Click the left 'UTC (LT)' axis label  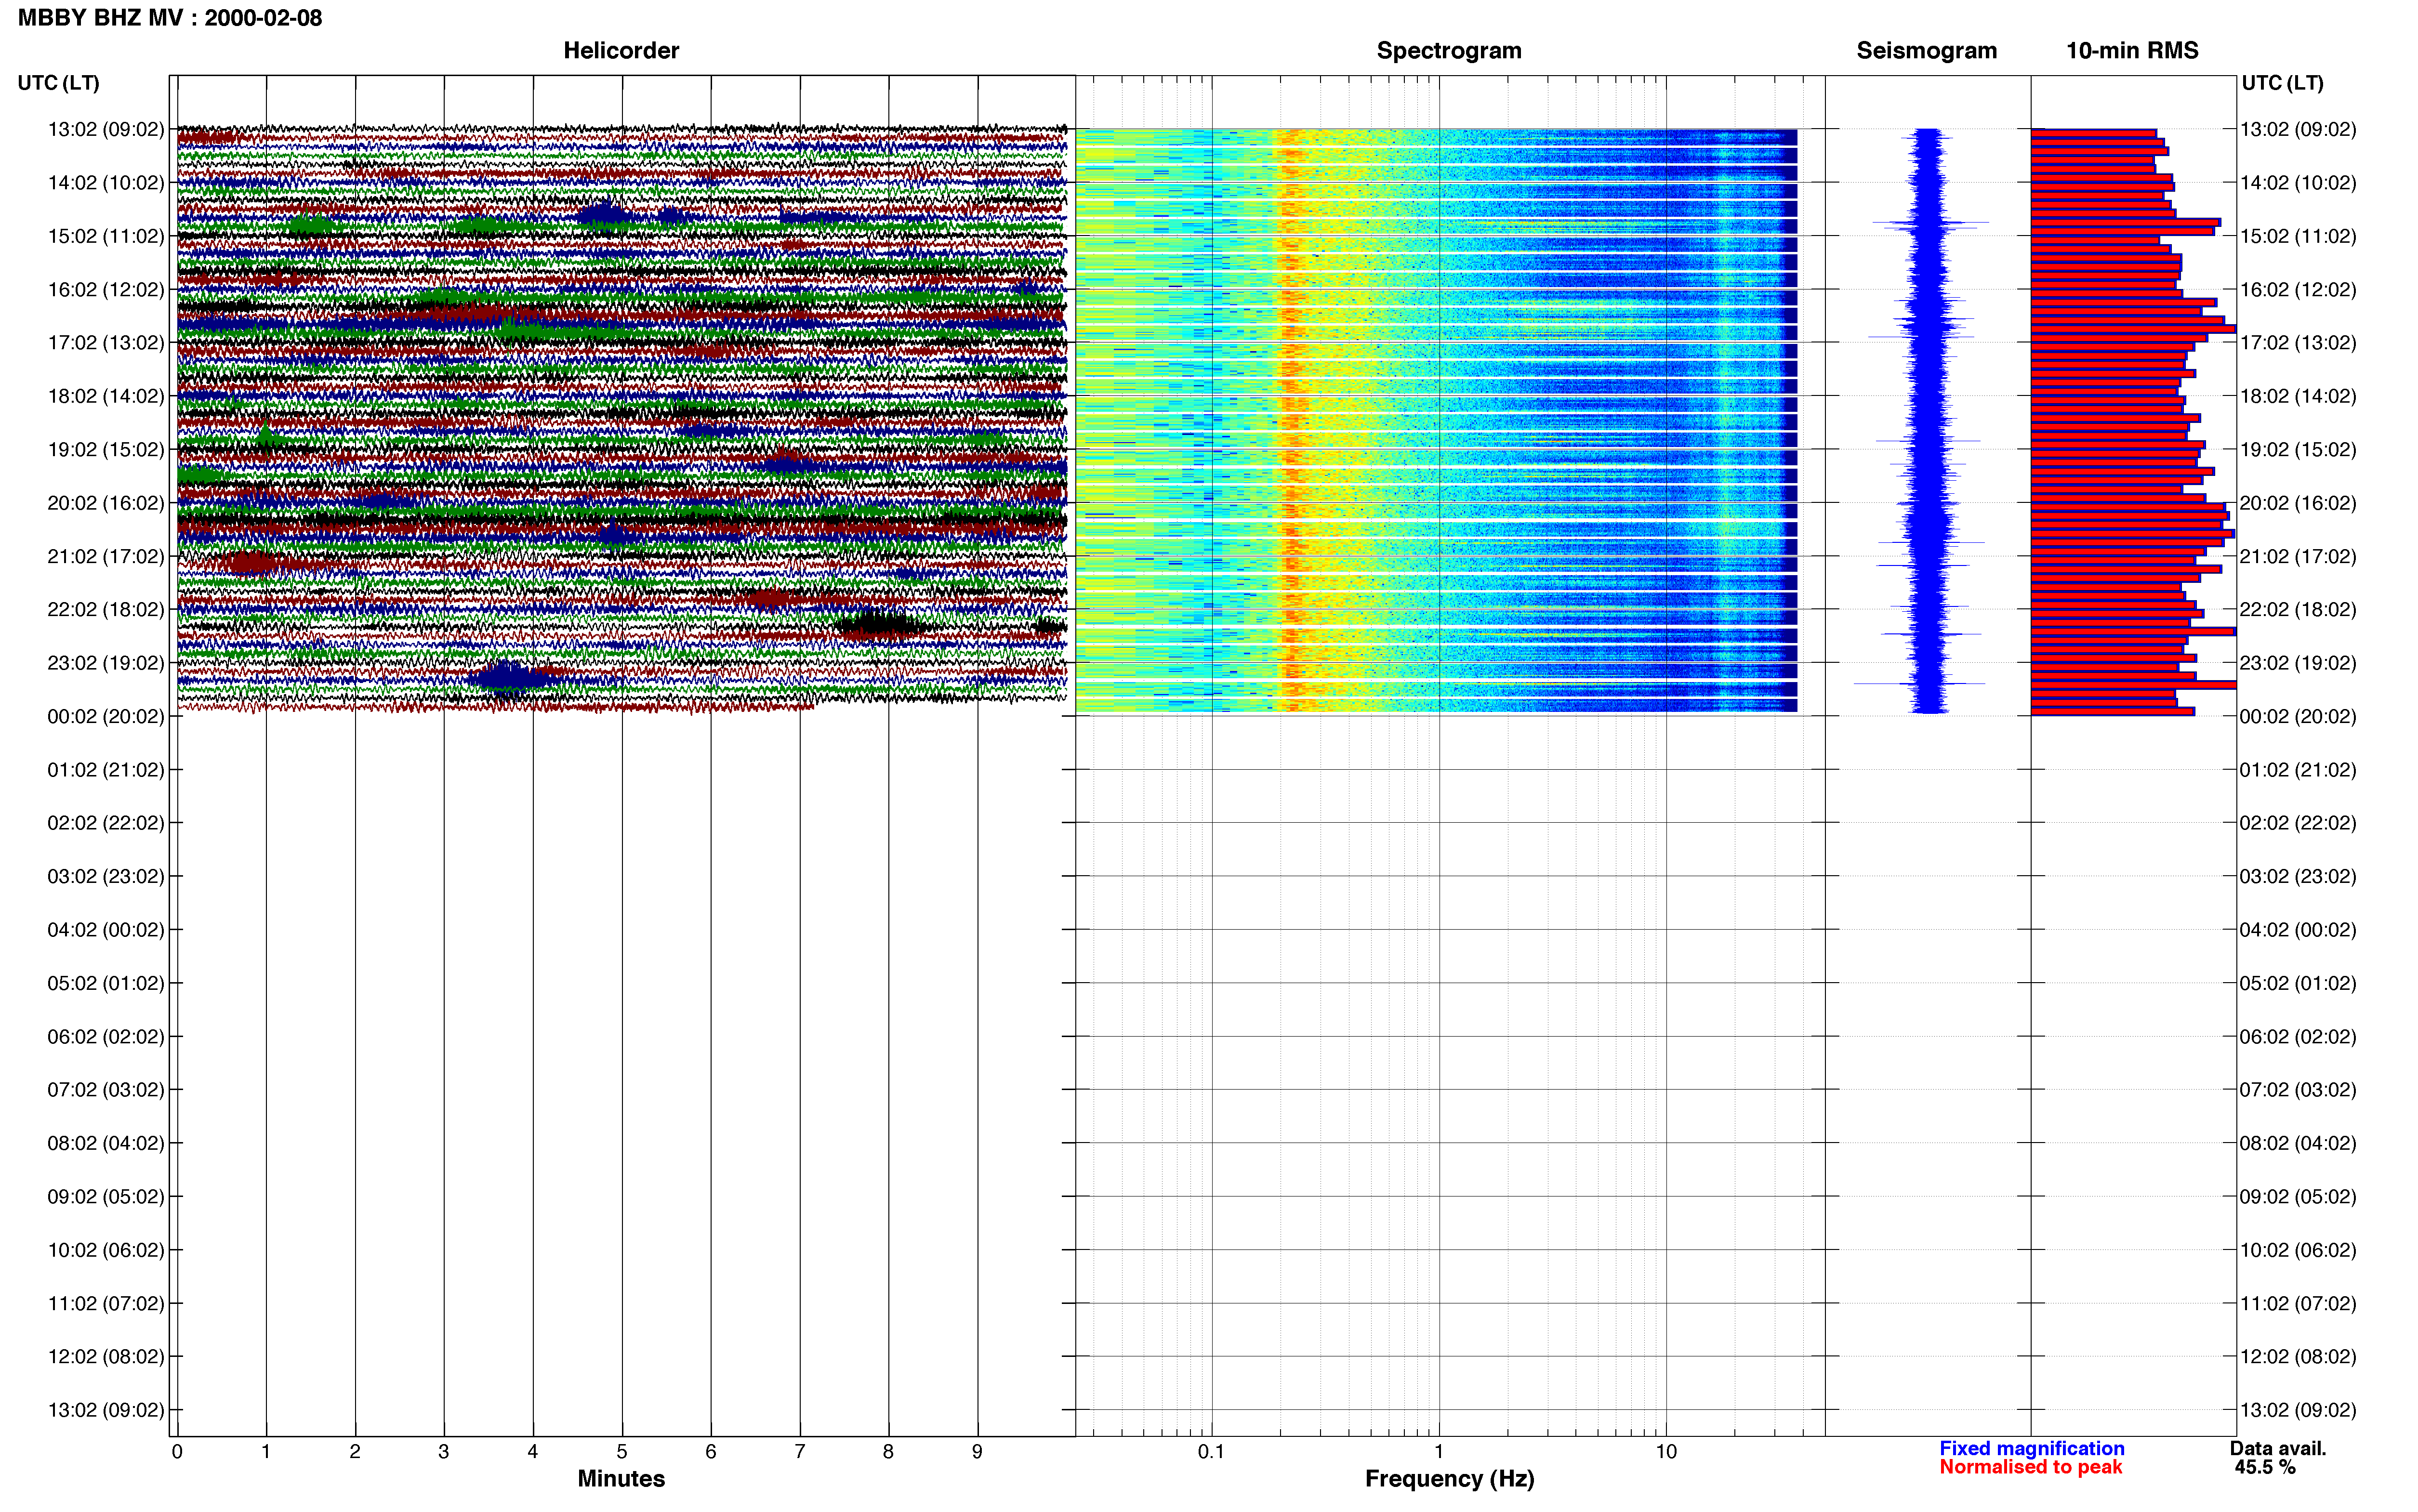[58, 83]
